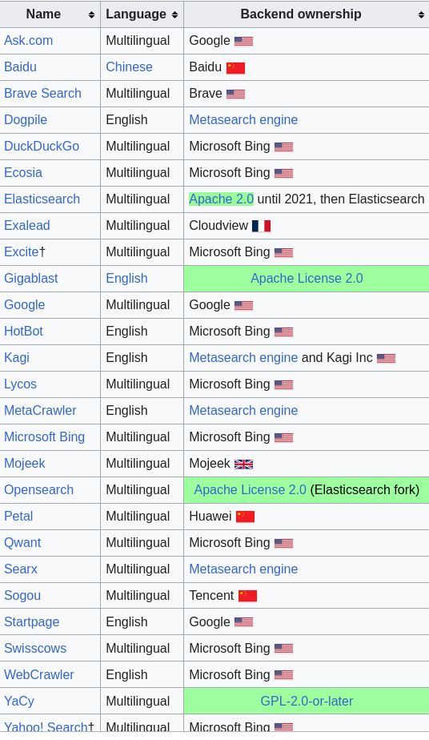Viewport: 429px width, 740px height.
Task: Click UK flag next to Mojeek
Action: 244,465
